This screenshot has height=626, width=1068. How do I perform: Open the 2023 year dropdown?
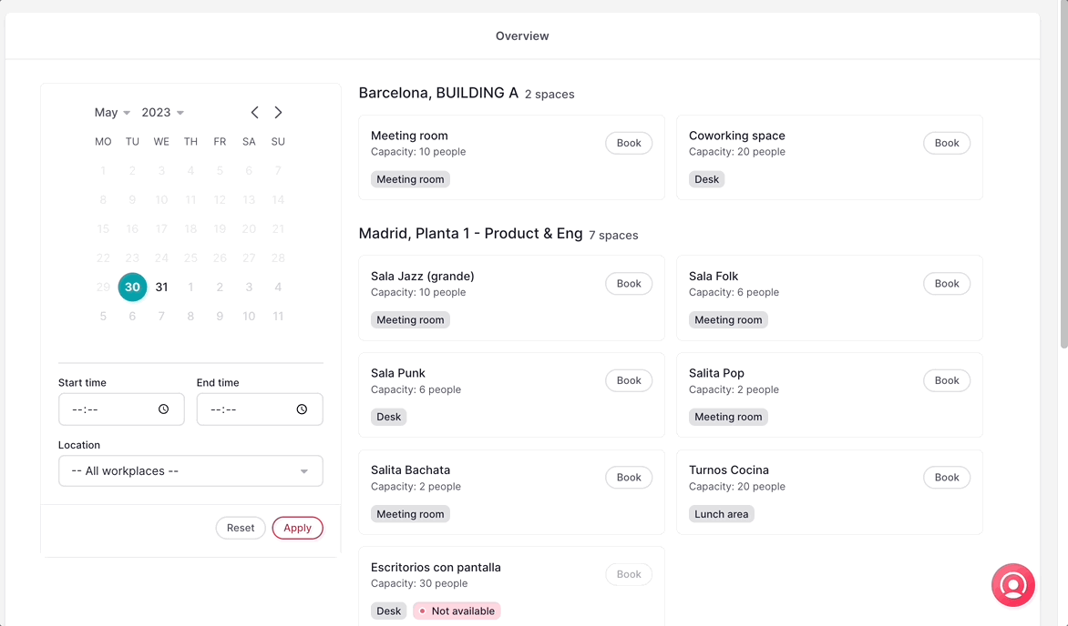pos(162,112)
